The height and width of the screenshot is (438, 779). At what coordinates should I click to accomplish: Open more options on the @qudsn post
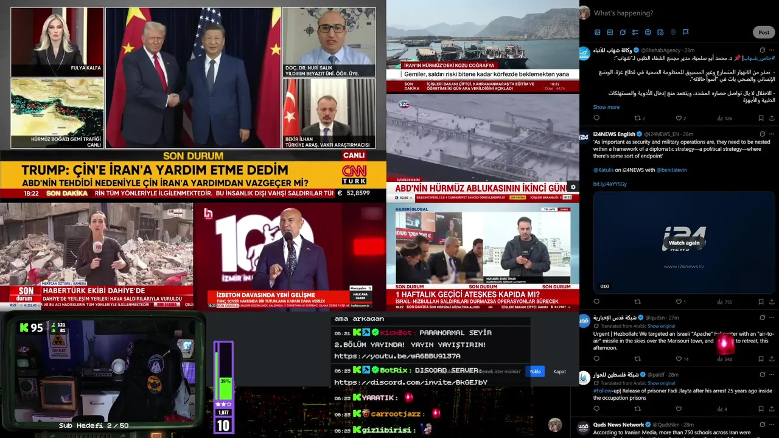tap(772, 318)
